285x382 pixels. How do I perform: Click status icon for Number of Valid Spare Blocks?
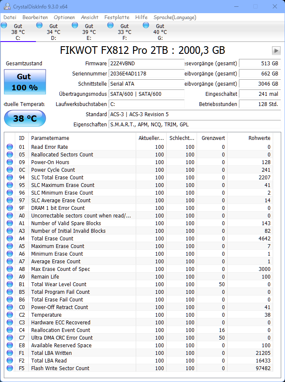pos(10,223)
